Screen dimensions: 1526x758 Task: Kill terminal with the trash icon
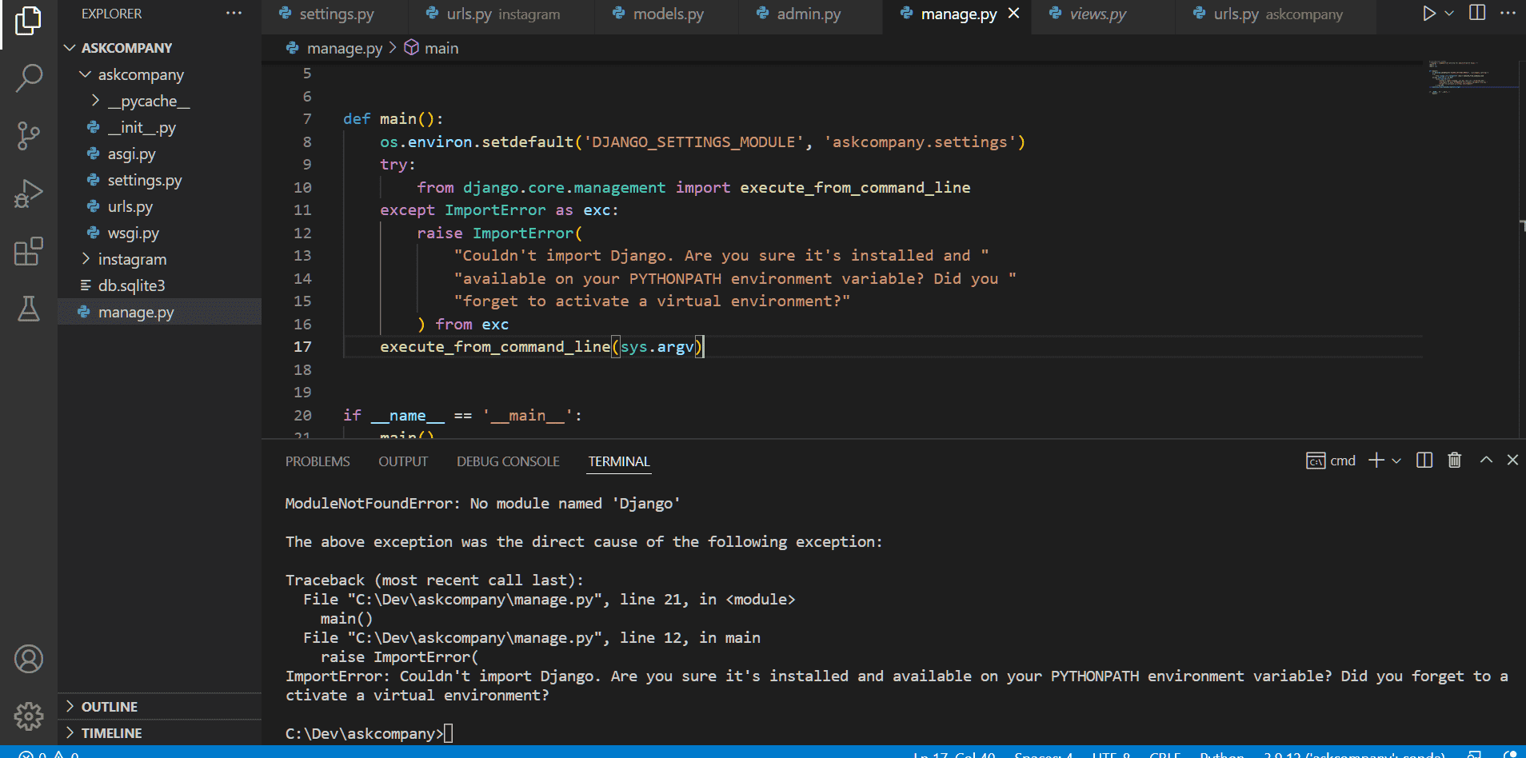click(1454, 461)
